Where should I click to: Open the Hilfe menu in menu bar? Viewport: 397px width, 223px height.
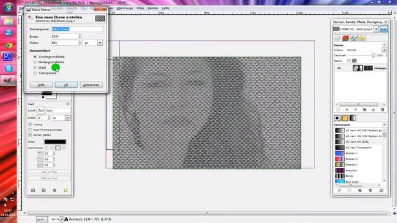point(166,8)
